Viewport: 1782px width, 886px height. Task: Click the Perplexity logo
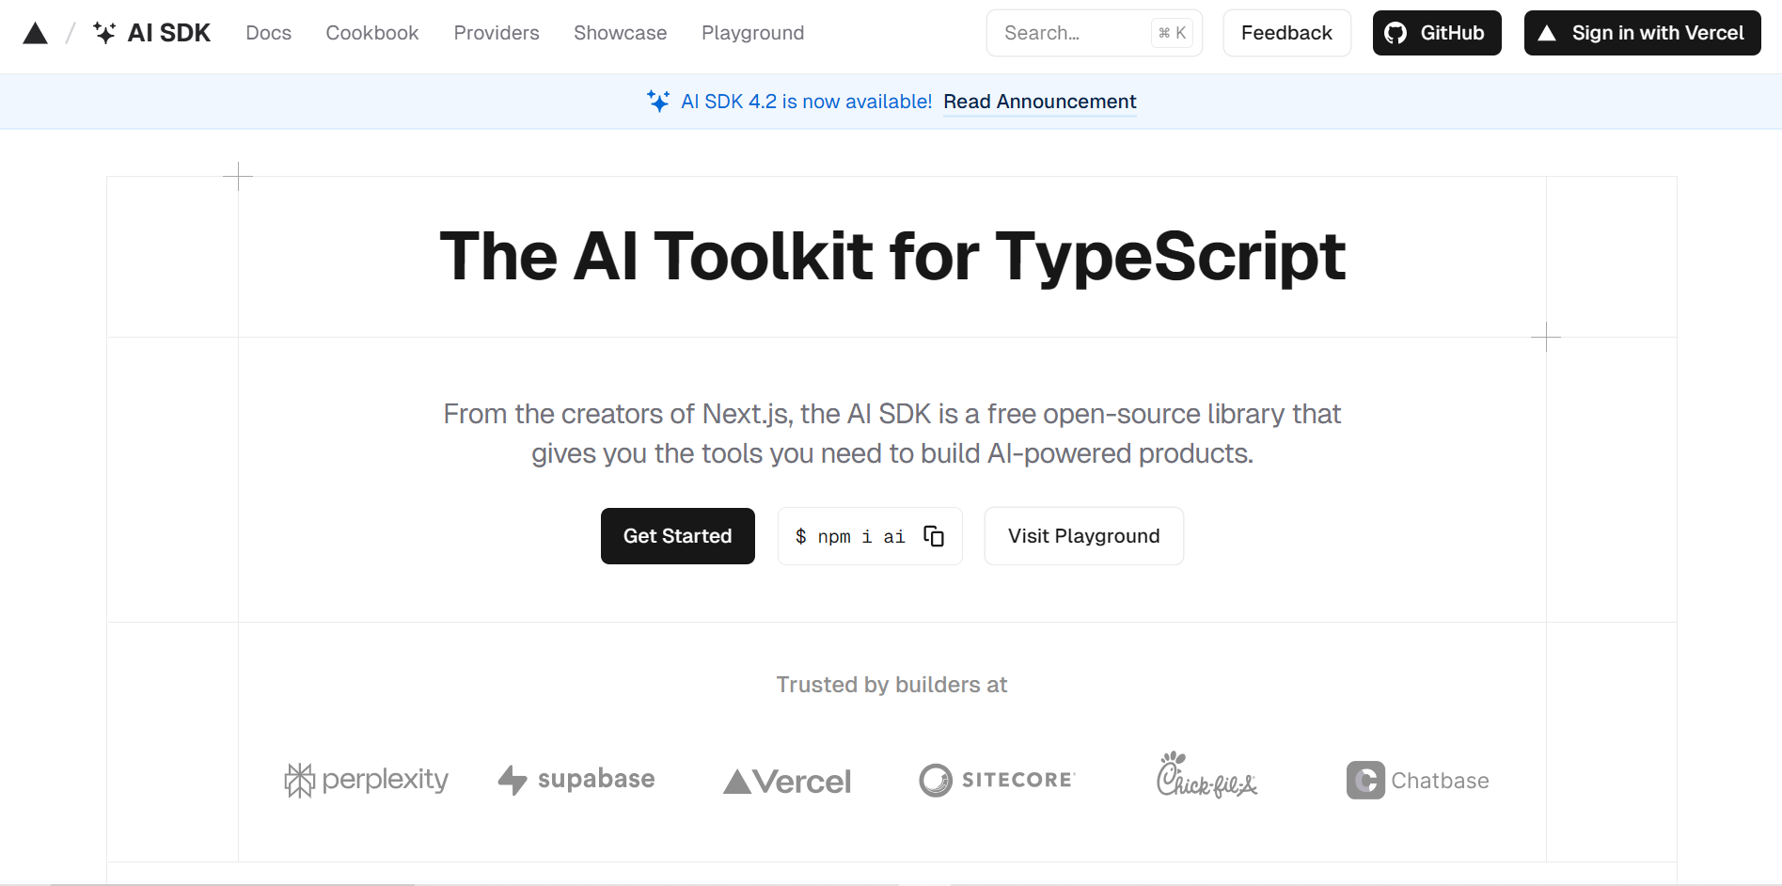tap(367, 780)
